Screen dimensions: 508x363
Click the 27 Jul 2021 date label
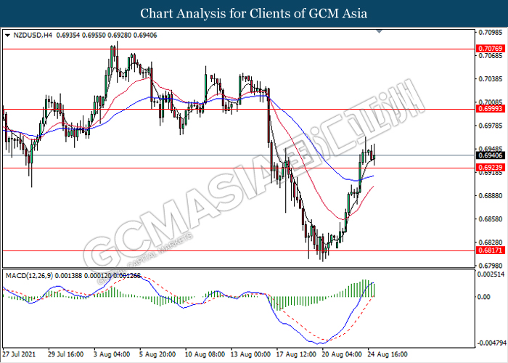[19, 354]
